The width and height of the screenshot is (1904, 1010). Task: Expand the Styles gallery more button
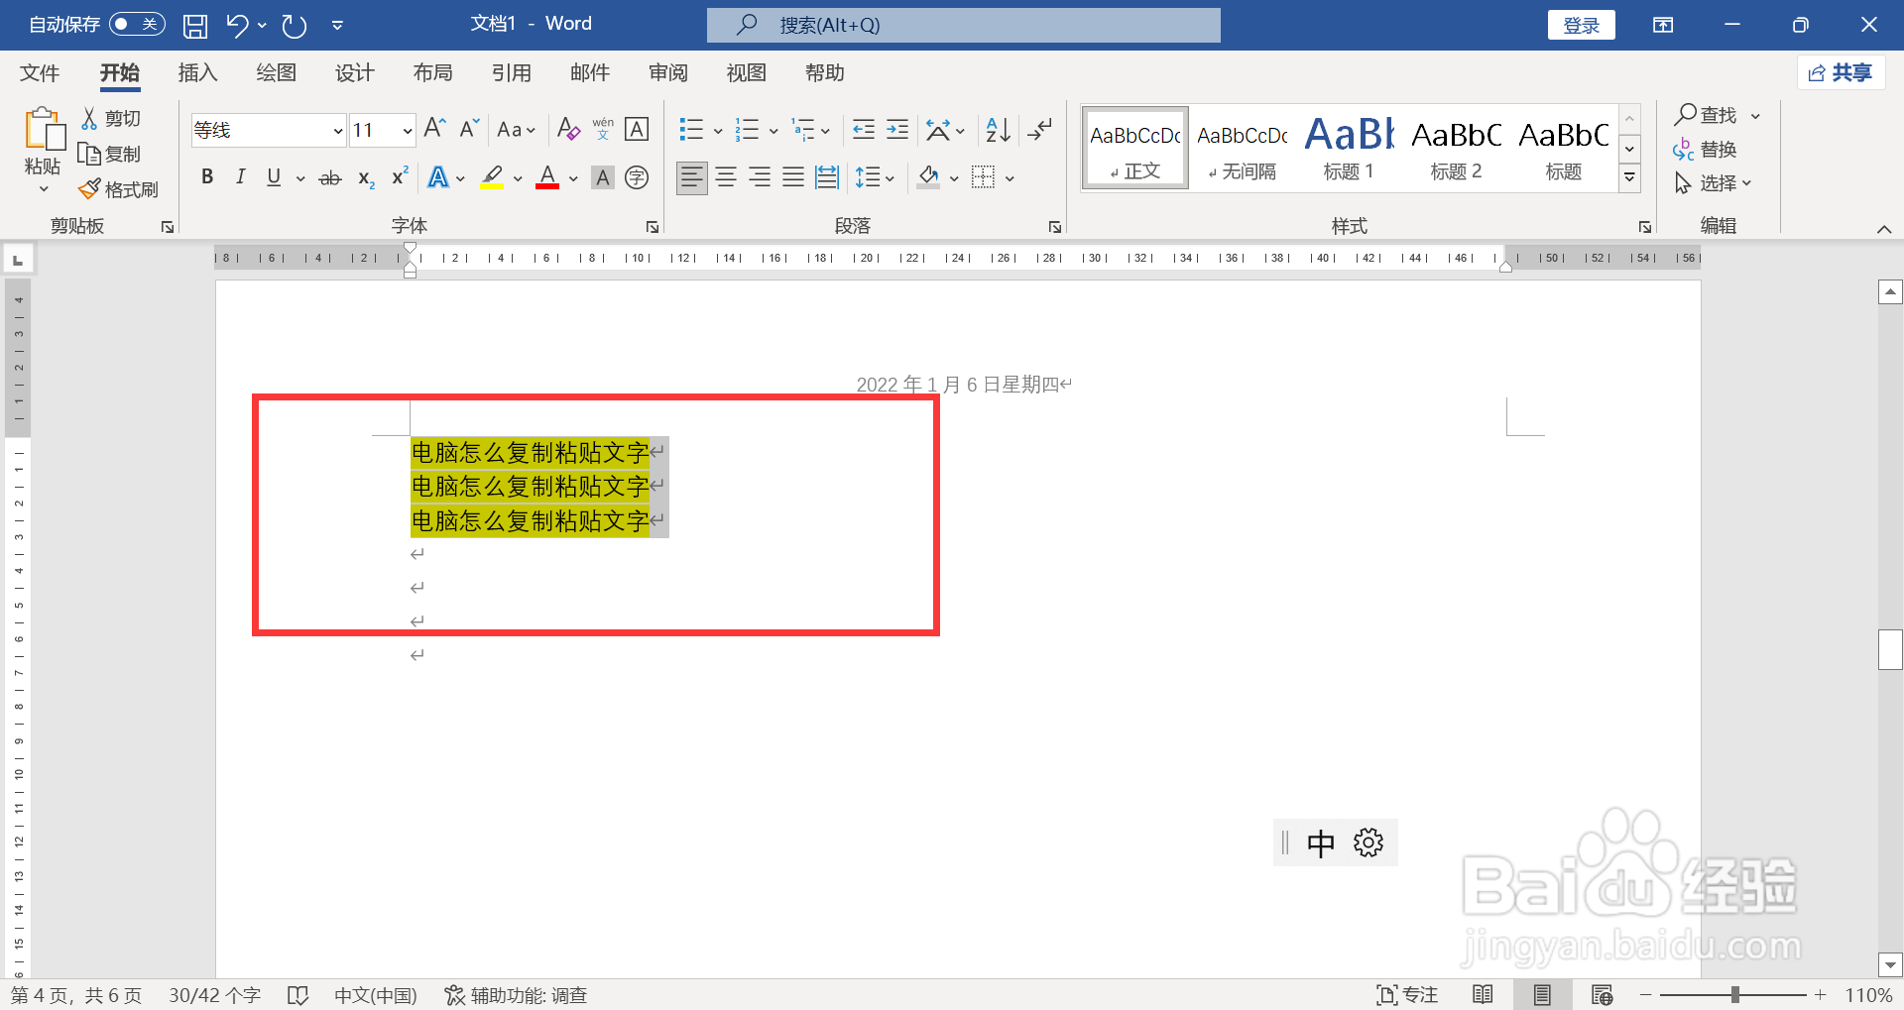pos(1629,178)
